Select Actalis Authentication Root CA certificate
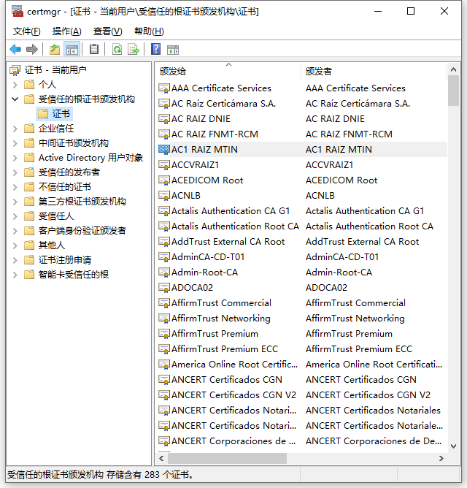The image size is (467, 488). pyautogui.click(x=235, y=226)
